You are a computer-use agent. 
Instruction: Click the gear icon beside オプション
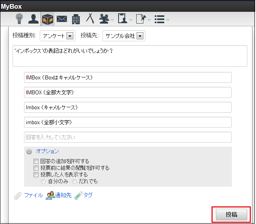29,152
